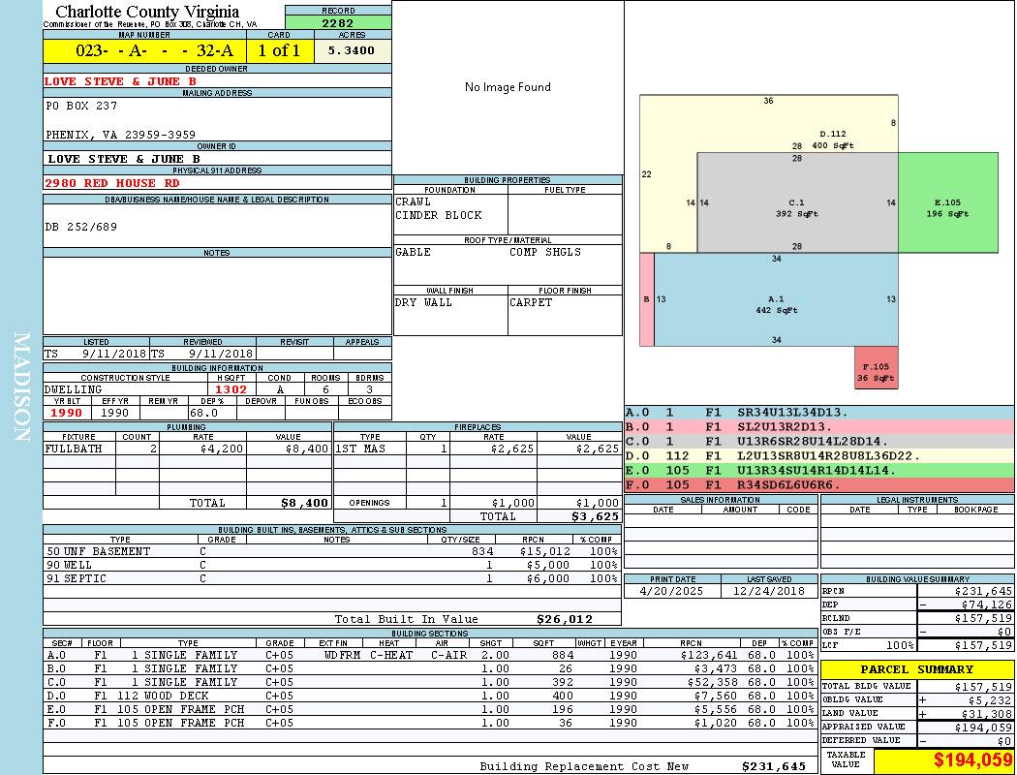The width and height of the screenshot is (1017, 775).
Task: Click the No Image Found placeholder
Action: coord(508,87)
